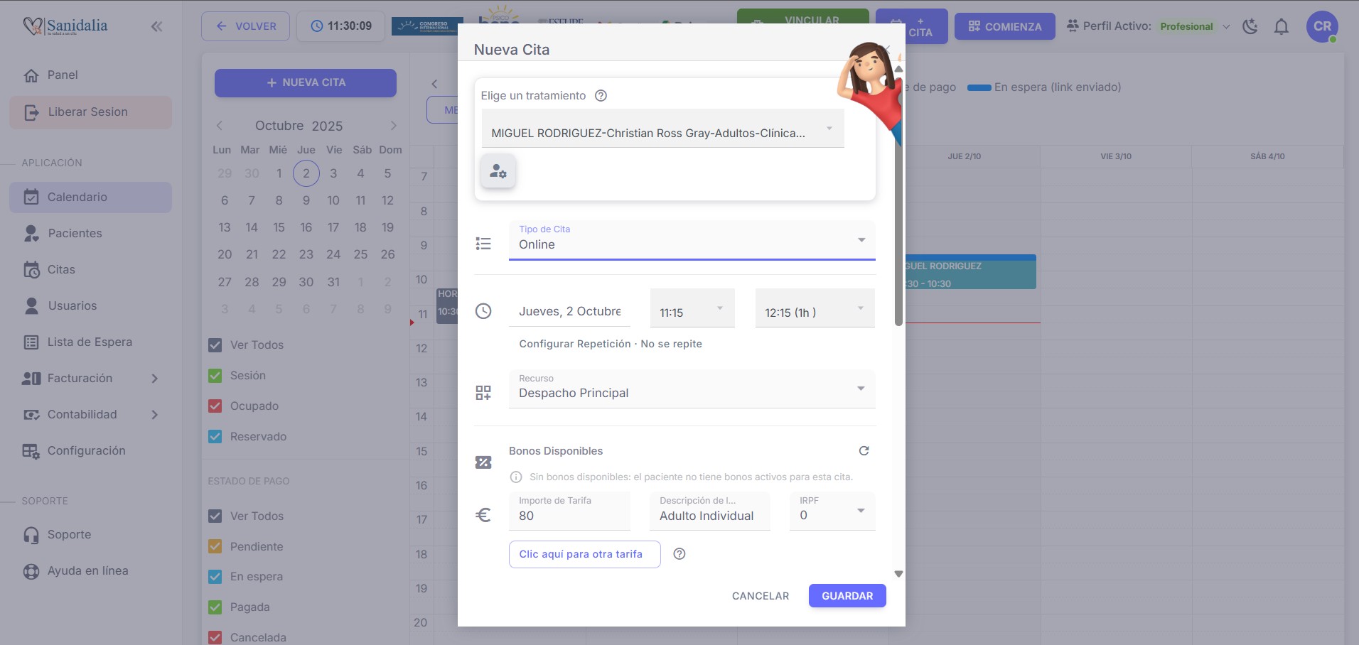Open the CR user avatar menu
Viewport: 1359px width, 645px height.
(x=1321, y=27)
